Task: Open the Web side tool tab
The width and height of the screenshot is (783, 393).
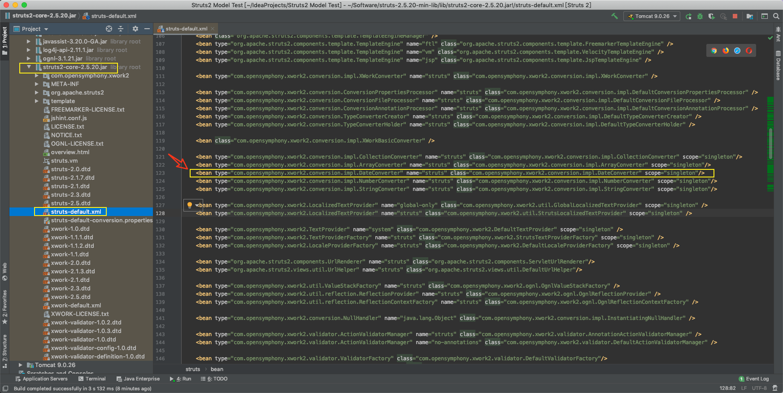Action: pos(4,271)
